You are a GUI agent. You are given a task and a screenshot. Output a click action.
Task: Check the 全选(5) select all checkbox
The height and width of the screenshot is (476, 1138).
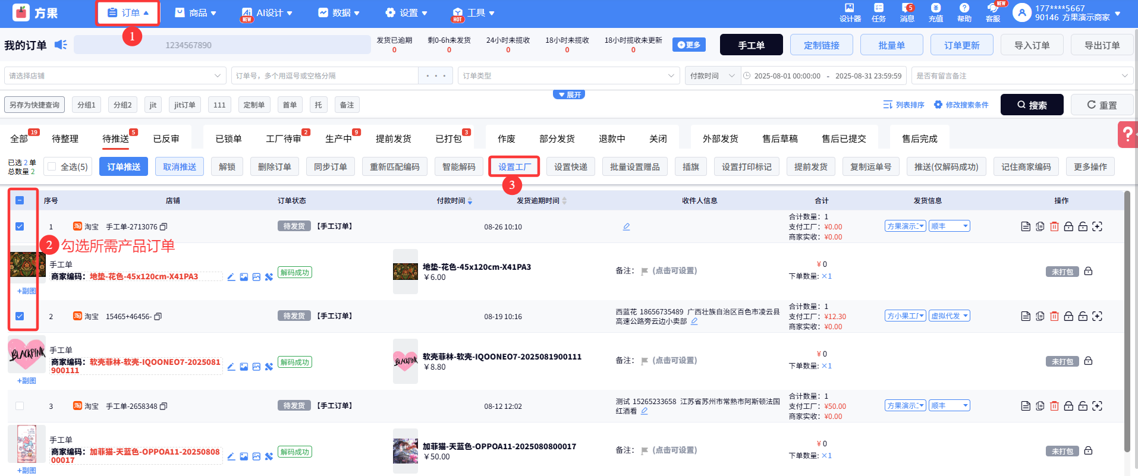click(x=52, y=167)
